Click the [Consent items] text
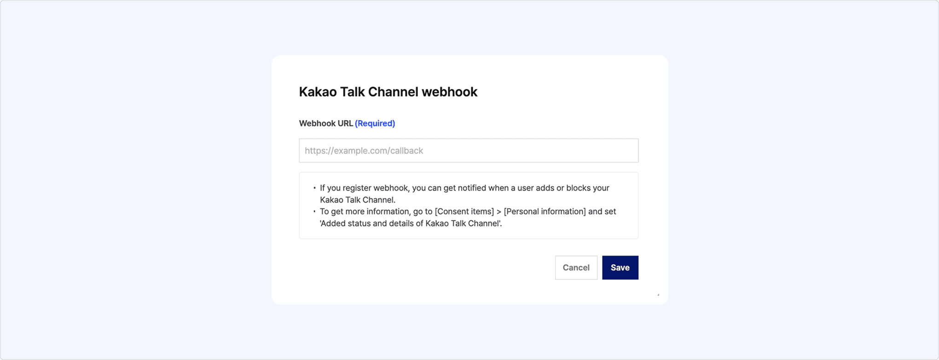Screen dimensions: 939x360 464,211
